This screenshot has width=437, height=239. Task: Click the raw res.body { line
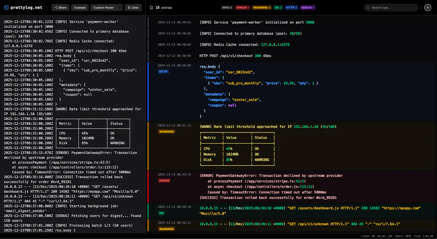tap(40, 230)
